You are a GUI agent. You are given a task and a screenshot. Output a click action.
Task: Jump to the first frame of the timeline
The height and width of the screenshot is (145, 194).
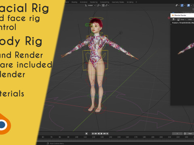(x=93, y=134)
